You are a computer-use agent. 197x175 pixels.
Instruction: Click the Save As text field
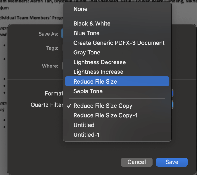62,34
